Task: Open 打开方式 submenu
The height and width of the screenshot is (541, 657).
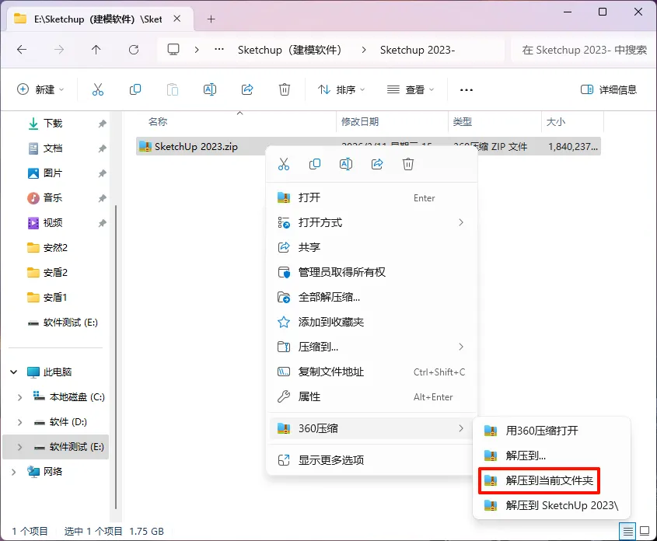Action: tap(372, 222)
